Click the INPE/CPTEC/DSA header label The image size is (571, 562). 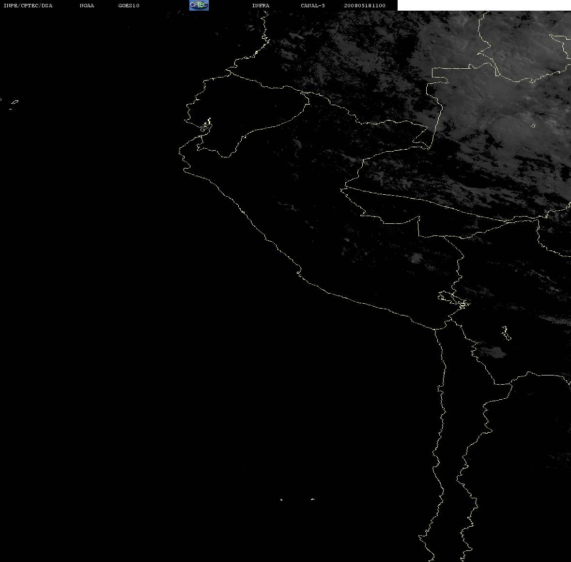point(28,5)
